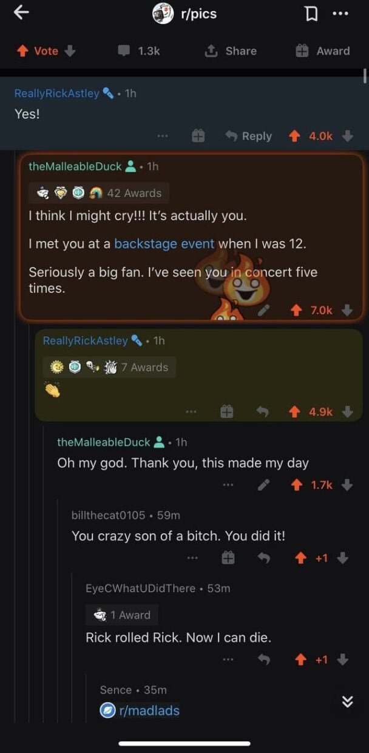Screen dimensions: 369x753
Task: Tap the back arrow to leave the post
Action: pyautogui.click(x=21, y=12)
